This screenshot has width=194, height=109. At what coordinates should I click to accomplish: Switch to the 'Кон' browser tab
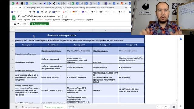pyautogui.click(x=93, y=3)
